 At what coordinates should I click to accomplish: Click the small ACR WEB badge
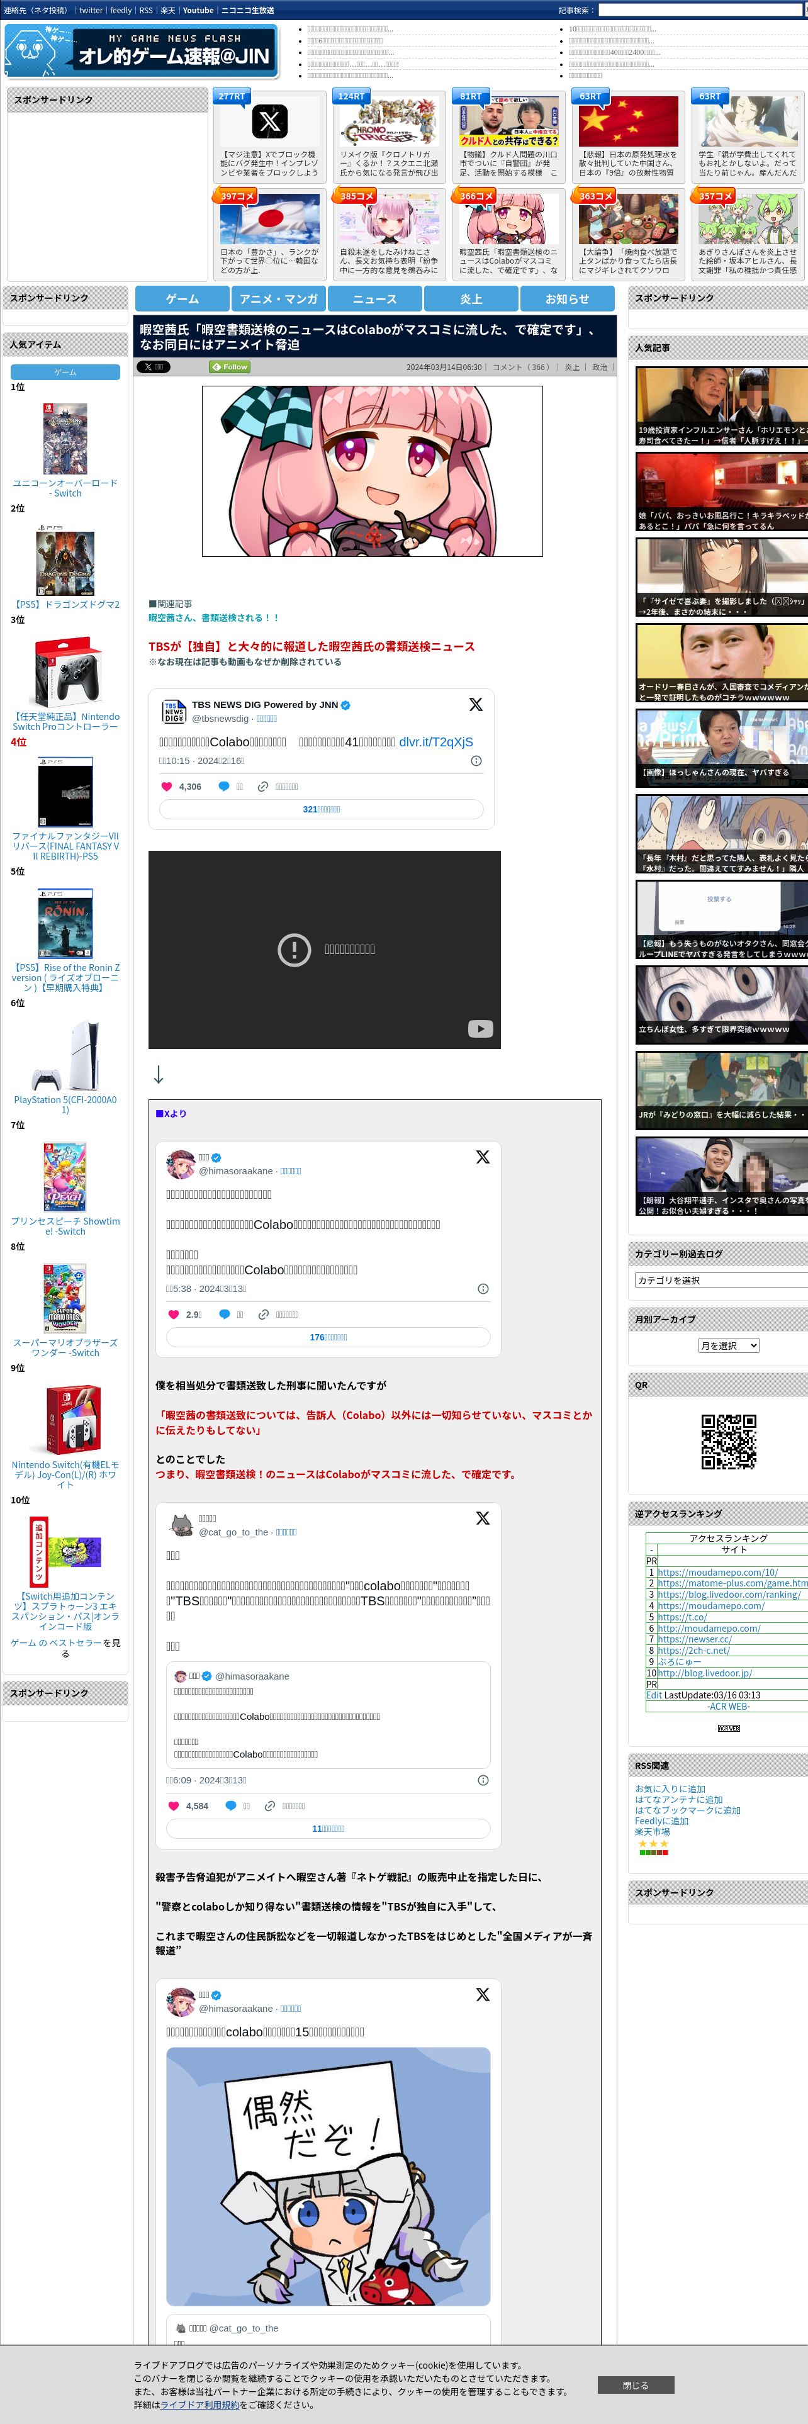pos(728,1729)
